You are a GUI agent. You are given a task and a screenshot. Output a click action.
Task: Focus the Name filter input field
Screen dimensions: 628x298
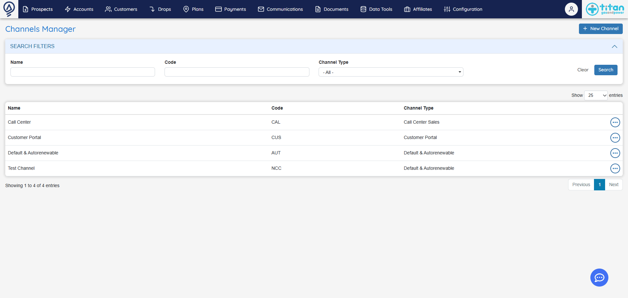[x=83, y=72]
